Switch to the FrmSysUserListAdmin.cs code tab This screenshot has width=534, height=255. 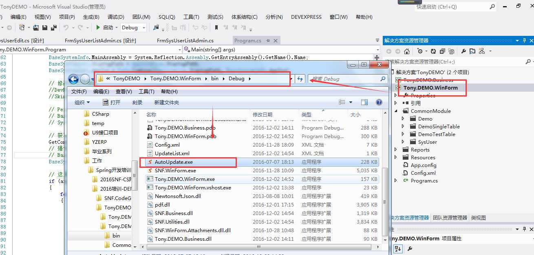point(185,41)
